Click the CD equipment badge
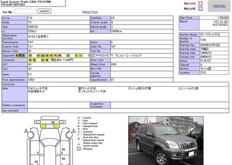Viewport: 232px width, 165px height. coord(68,55)
